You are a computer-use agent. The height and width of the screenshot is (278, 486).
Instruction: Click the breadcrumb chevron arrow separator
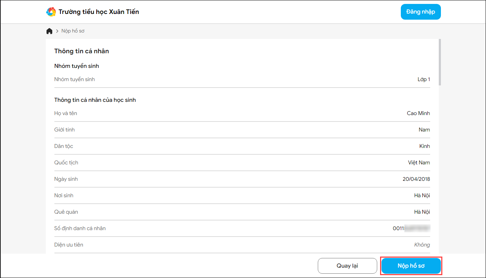click(x=57, y=31)
